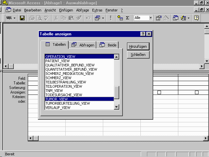
Task: Click the dialog's question mark help button
Action: click(143, 34)
